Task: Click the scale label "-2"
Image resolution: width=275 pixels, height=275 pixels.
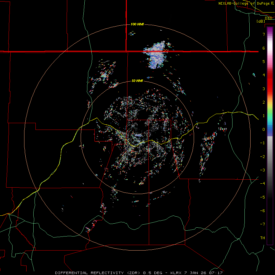Action: pyautogui.click(x=262, y=157)
